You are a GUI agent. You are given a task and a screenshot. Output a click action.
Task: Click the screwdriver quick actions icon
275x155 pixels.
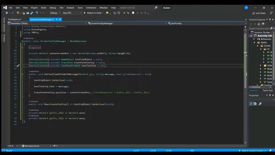[18, 65]
